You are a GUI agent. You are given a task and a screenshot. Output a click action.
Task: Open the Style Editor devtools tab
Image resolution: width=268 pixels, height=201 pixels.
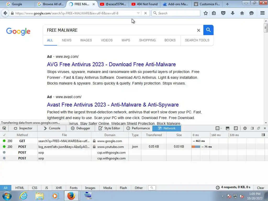click(x=109, y=128)
